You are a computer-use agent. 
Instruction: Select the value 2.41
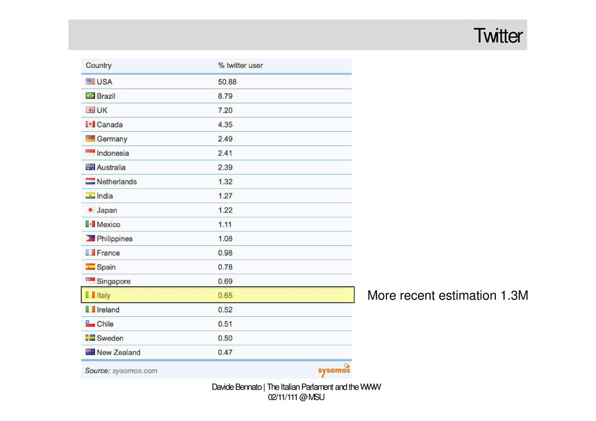(x=225, y=153)
